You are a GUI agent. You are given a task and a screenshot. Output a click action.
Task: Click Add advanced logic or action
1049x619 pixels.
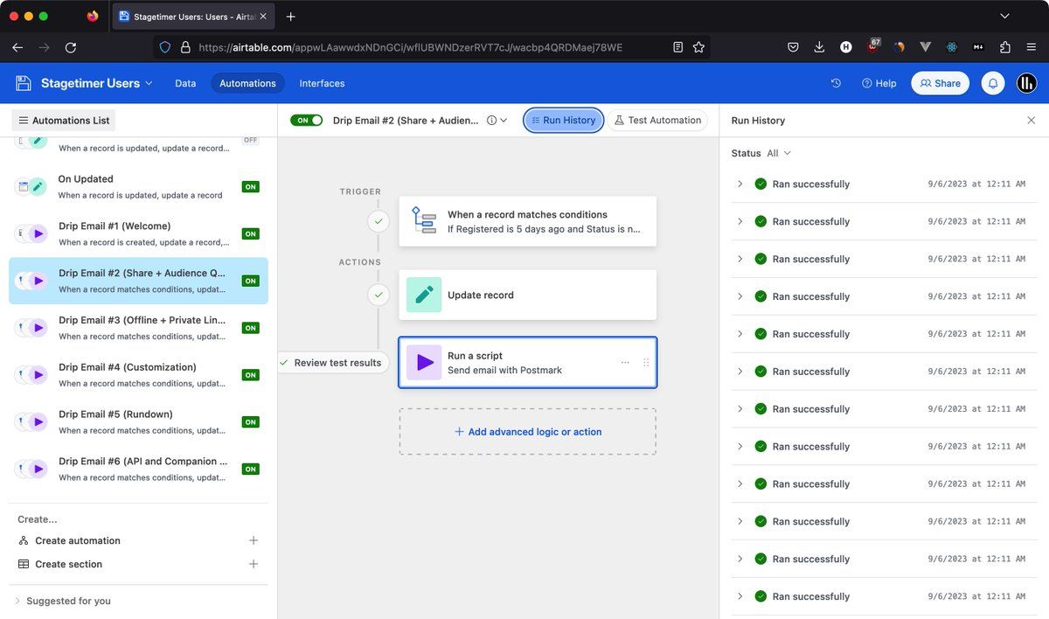[527, 432]
